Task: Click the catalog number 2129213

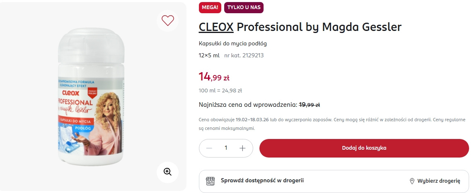Action: coord(244,55)
